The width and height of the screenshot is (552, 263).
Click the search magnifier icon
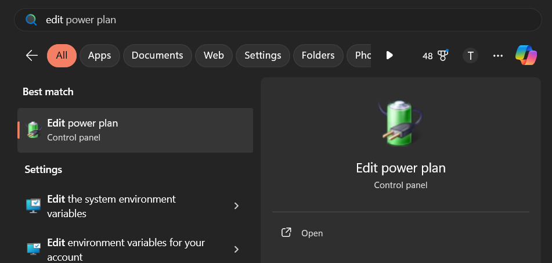coord(31,20)
